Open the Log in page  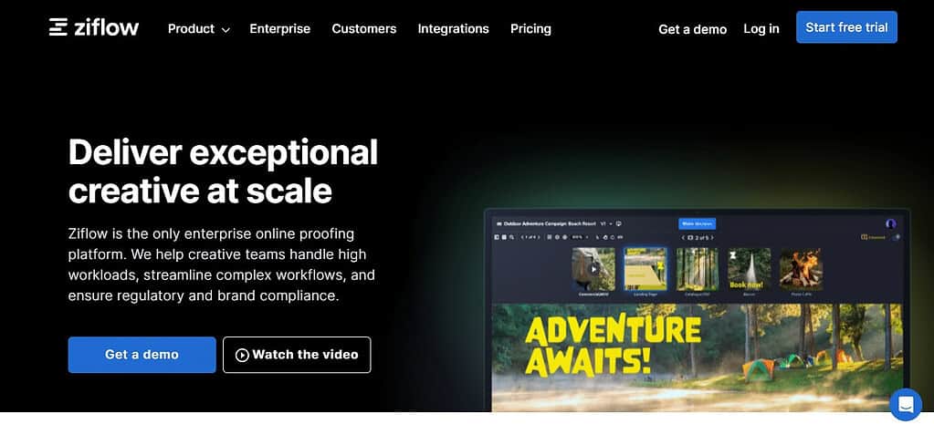[x=761, y=28]
